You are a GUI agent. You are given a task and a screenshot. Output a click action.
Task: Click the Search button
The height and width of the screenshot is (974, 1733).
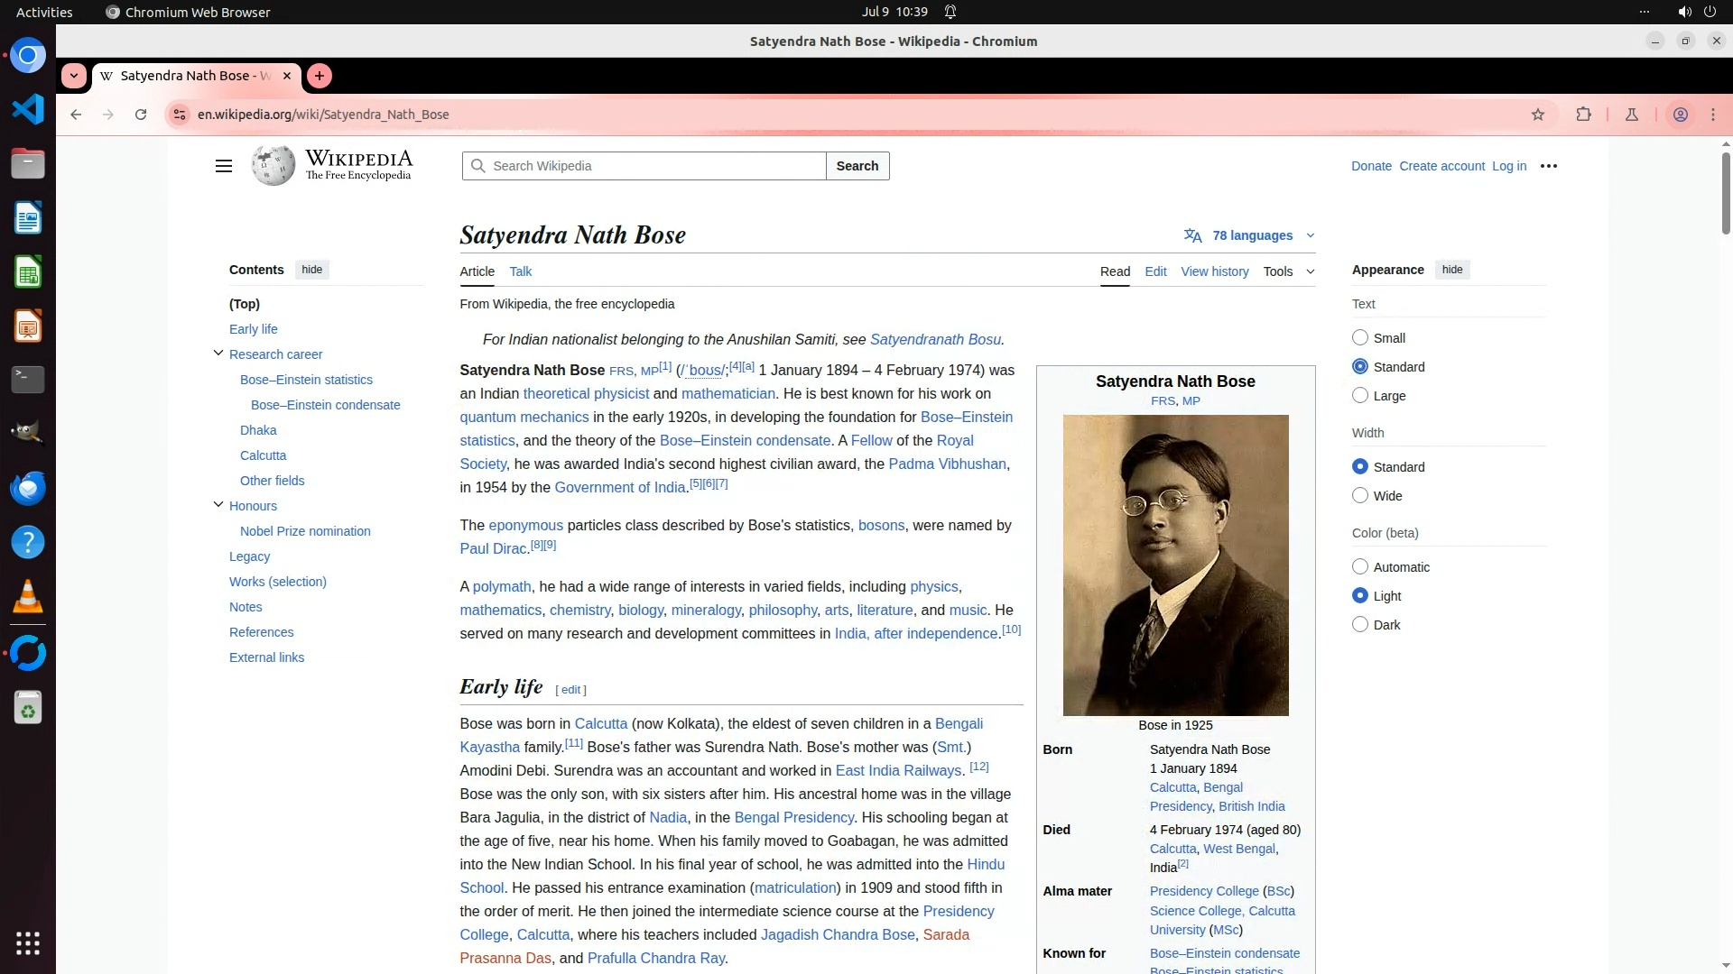click(857, 166)
